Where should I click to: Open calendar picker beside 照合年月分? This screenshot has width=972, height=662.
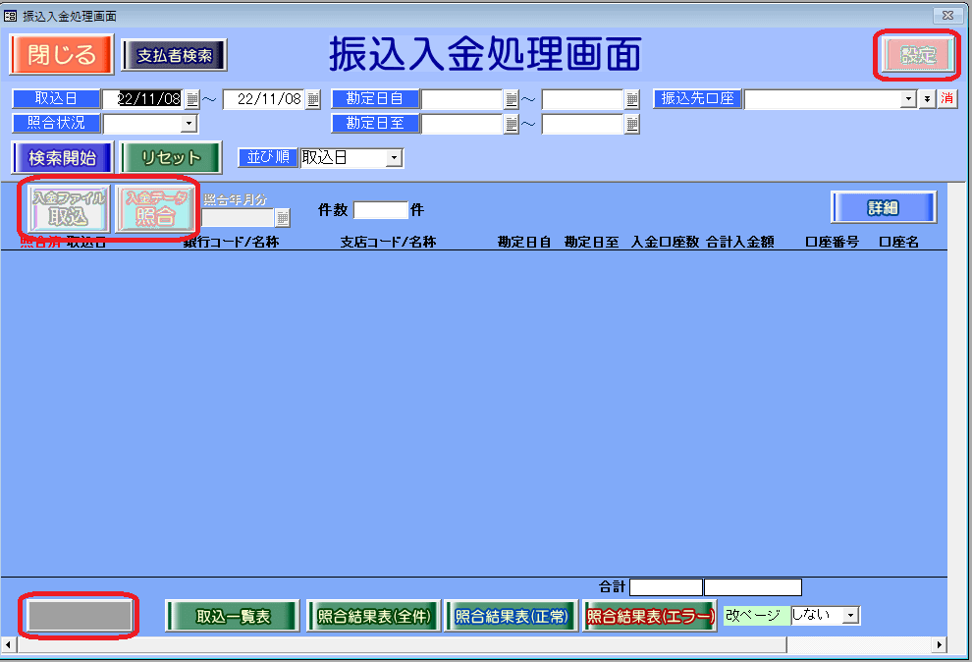pyautogui.click(x=283, y=218)
